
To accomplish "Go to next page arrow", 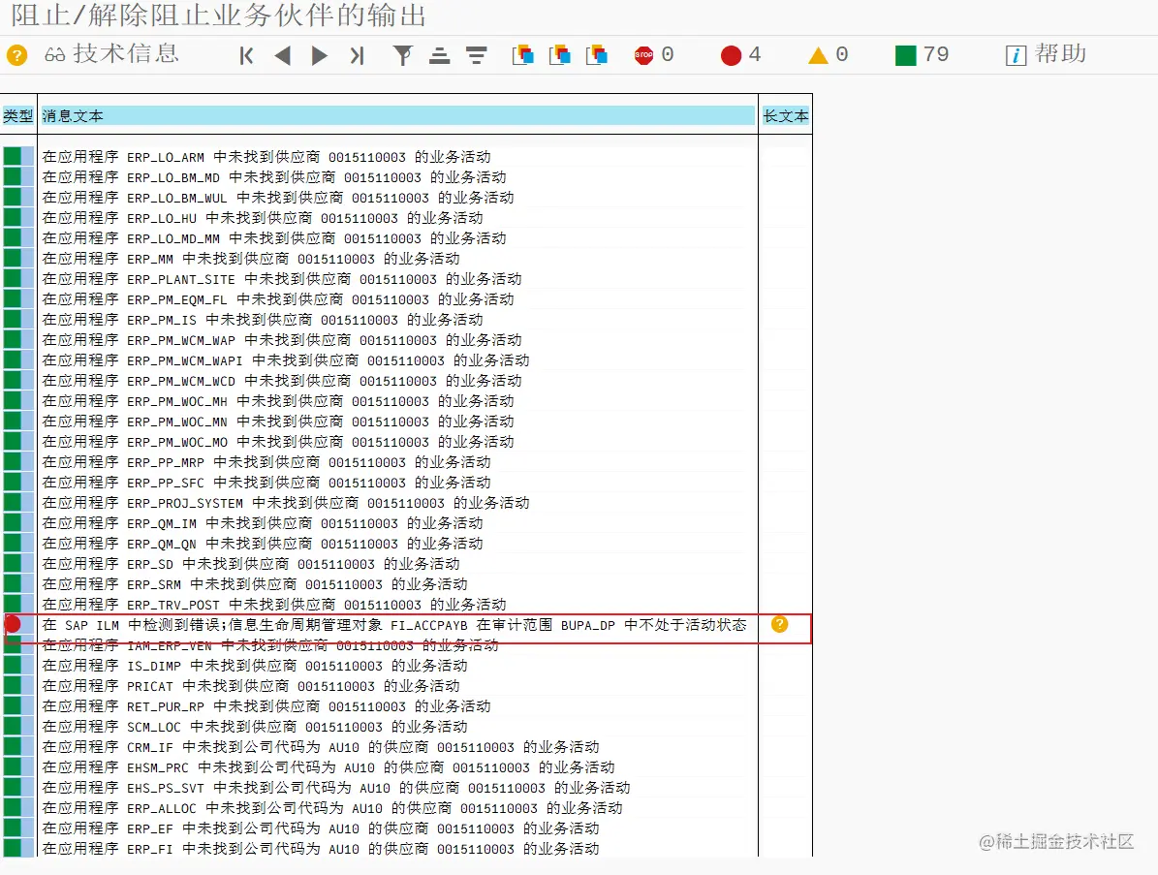I will click(x=319, y=55).
